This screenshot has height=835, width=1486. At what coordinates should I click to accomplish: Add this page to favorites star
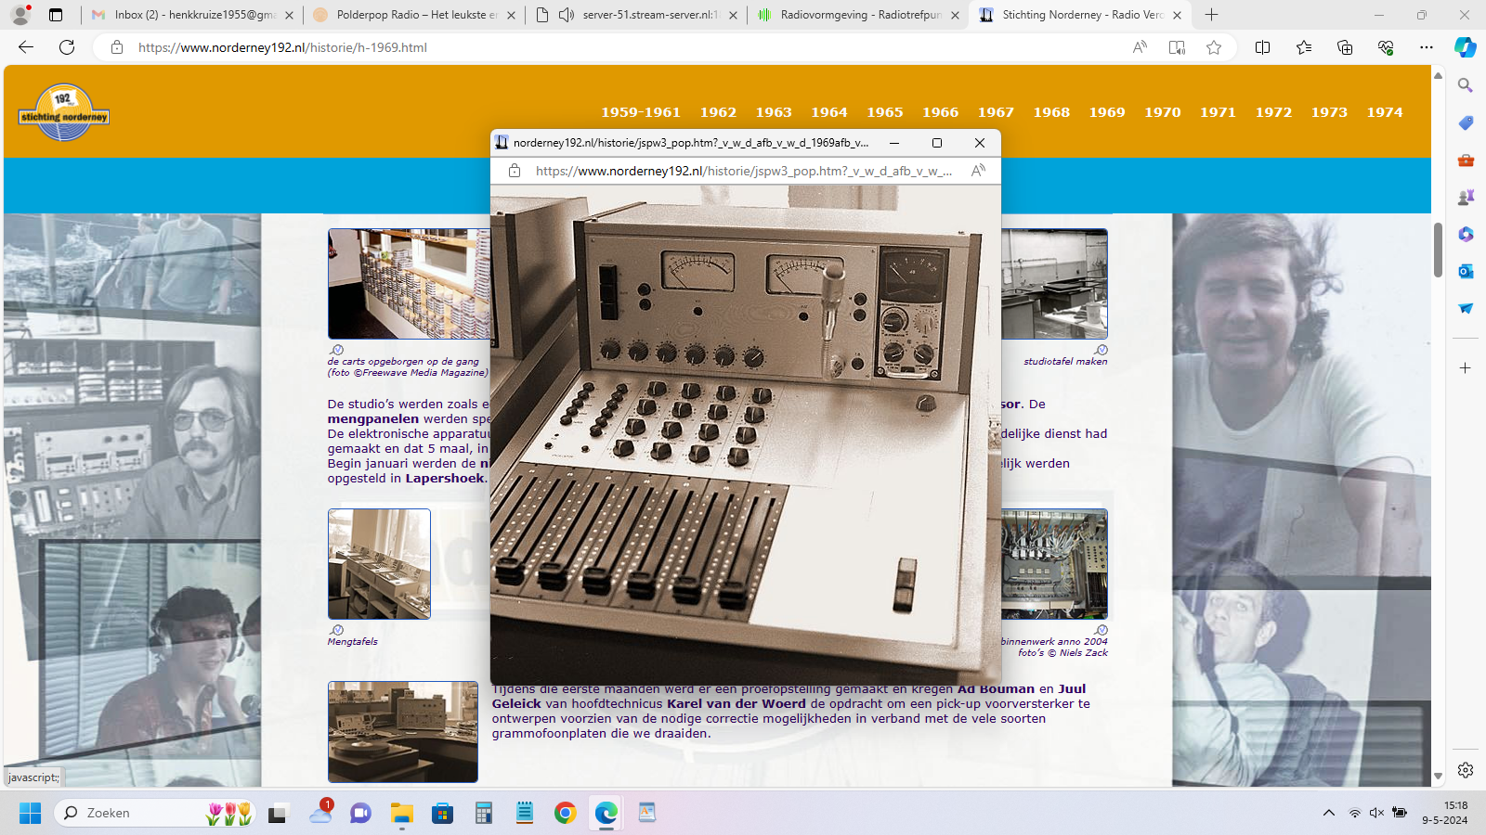(x=1213, y=47)
